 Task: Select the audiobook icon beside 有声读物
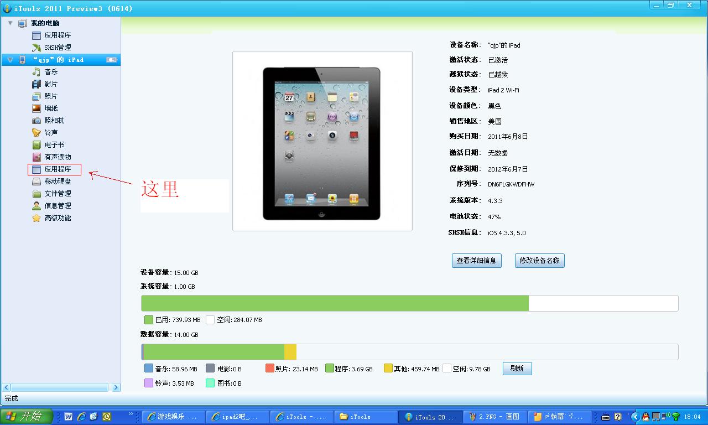[37, 157]
